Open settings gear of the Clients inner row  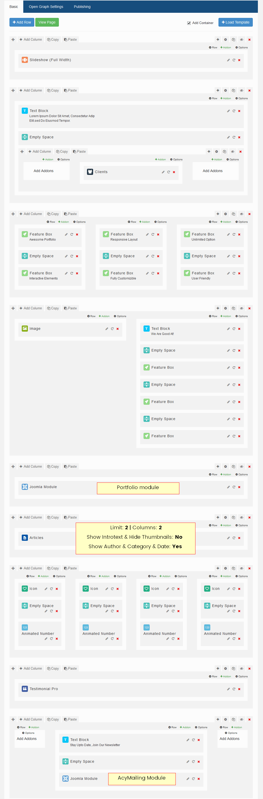[216, 152]
